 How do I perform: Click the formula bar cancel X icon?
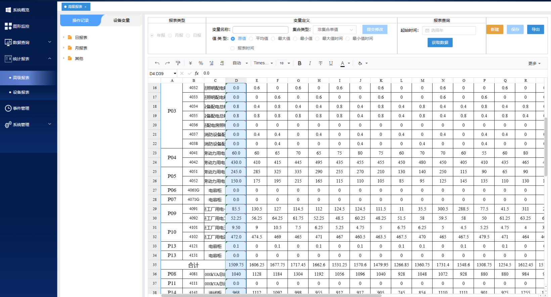coord(182,73)
